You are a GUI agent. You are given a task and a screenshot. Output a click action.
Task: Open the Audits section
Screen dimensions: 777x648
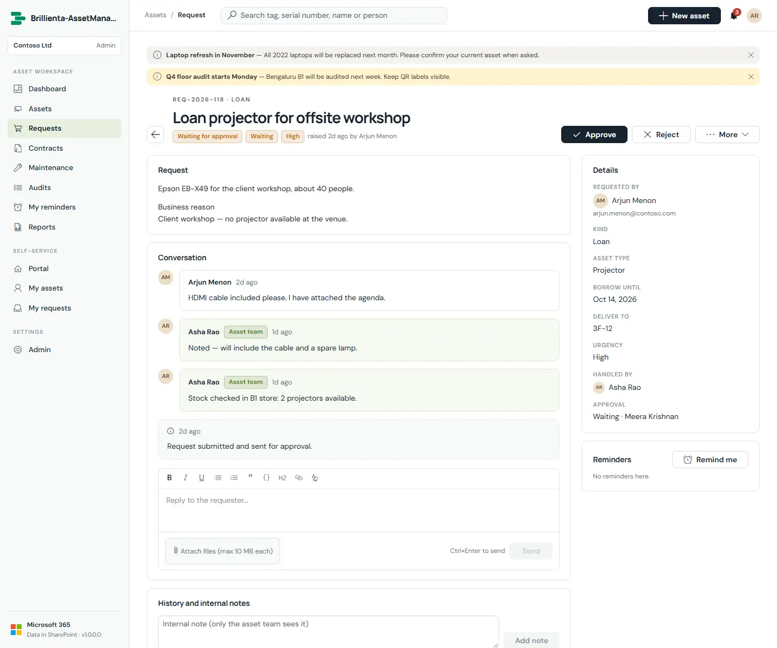[x=64, y=187]
